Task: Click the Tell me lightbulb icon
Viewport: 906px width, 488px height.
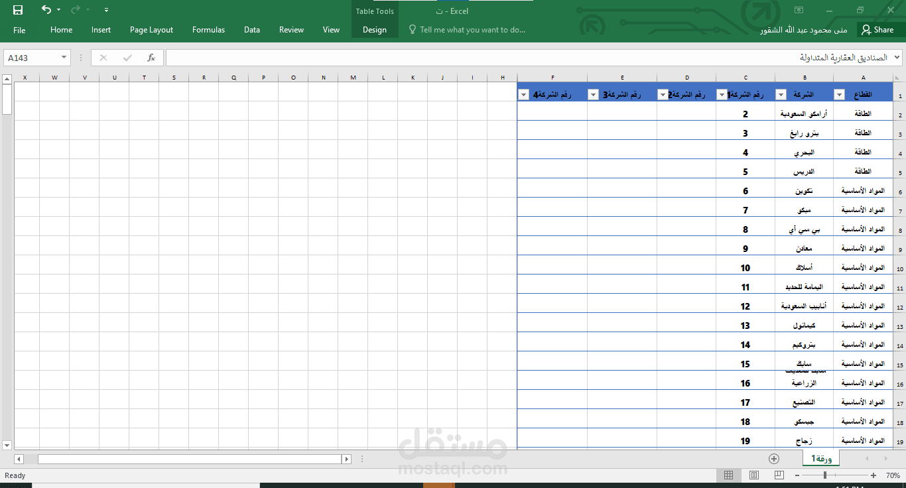Action: coord(413,30)
